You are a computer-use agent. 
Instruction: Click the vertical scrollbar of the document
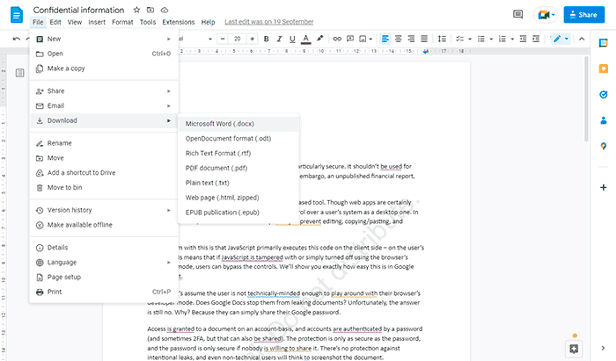click(x=586, y=98)
